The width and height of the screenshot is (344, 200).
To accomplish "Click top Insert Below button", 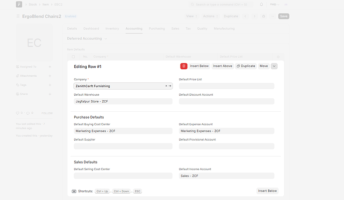I will [199, 66].
